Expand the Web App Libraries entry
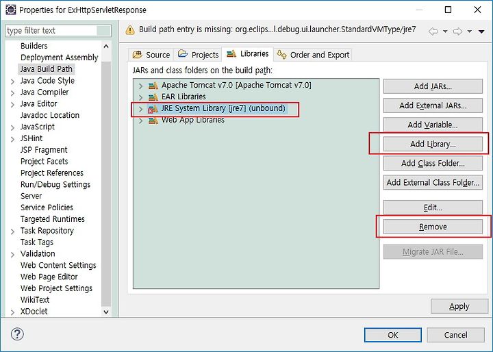Image resolution: width=493 pixels, height=352 pixels. tap(140, 121)
